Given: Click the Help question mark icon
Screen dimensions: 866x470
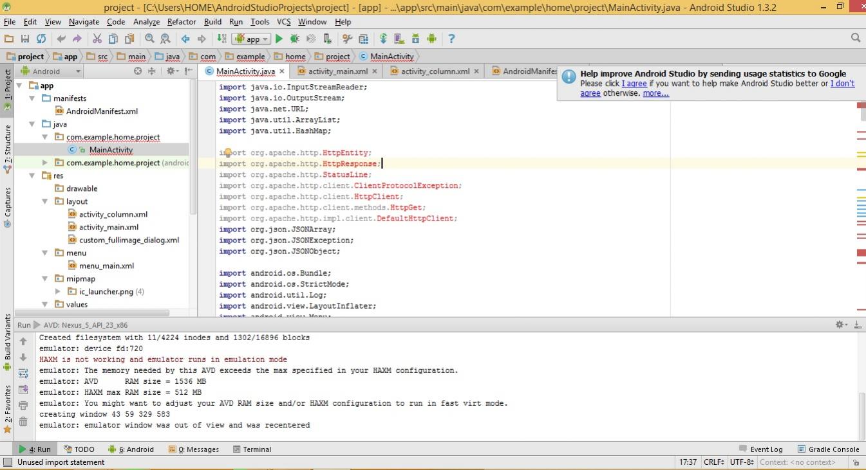Looking at the screenshot, I should [451, 39].
